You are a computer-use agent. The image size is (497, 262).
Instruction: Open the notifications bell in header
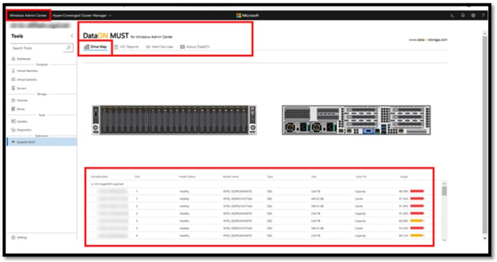click(463, 15)
